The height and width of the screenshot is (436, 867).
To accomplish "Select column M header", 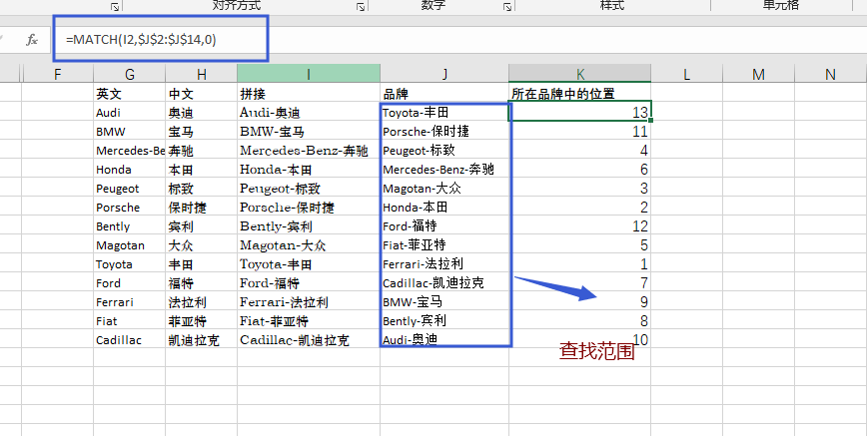I will 759,74.
